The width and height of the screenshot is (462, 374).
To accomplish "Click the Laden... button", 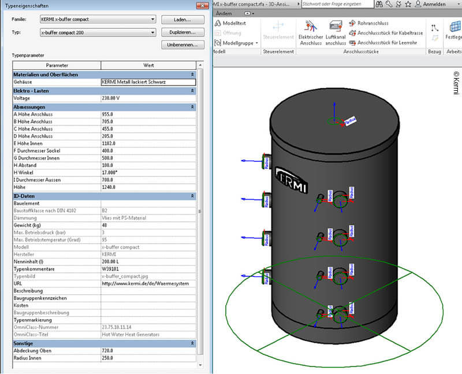I will click(181, 19).
